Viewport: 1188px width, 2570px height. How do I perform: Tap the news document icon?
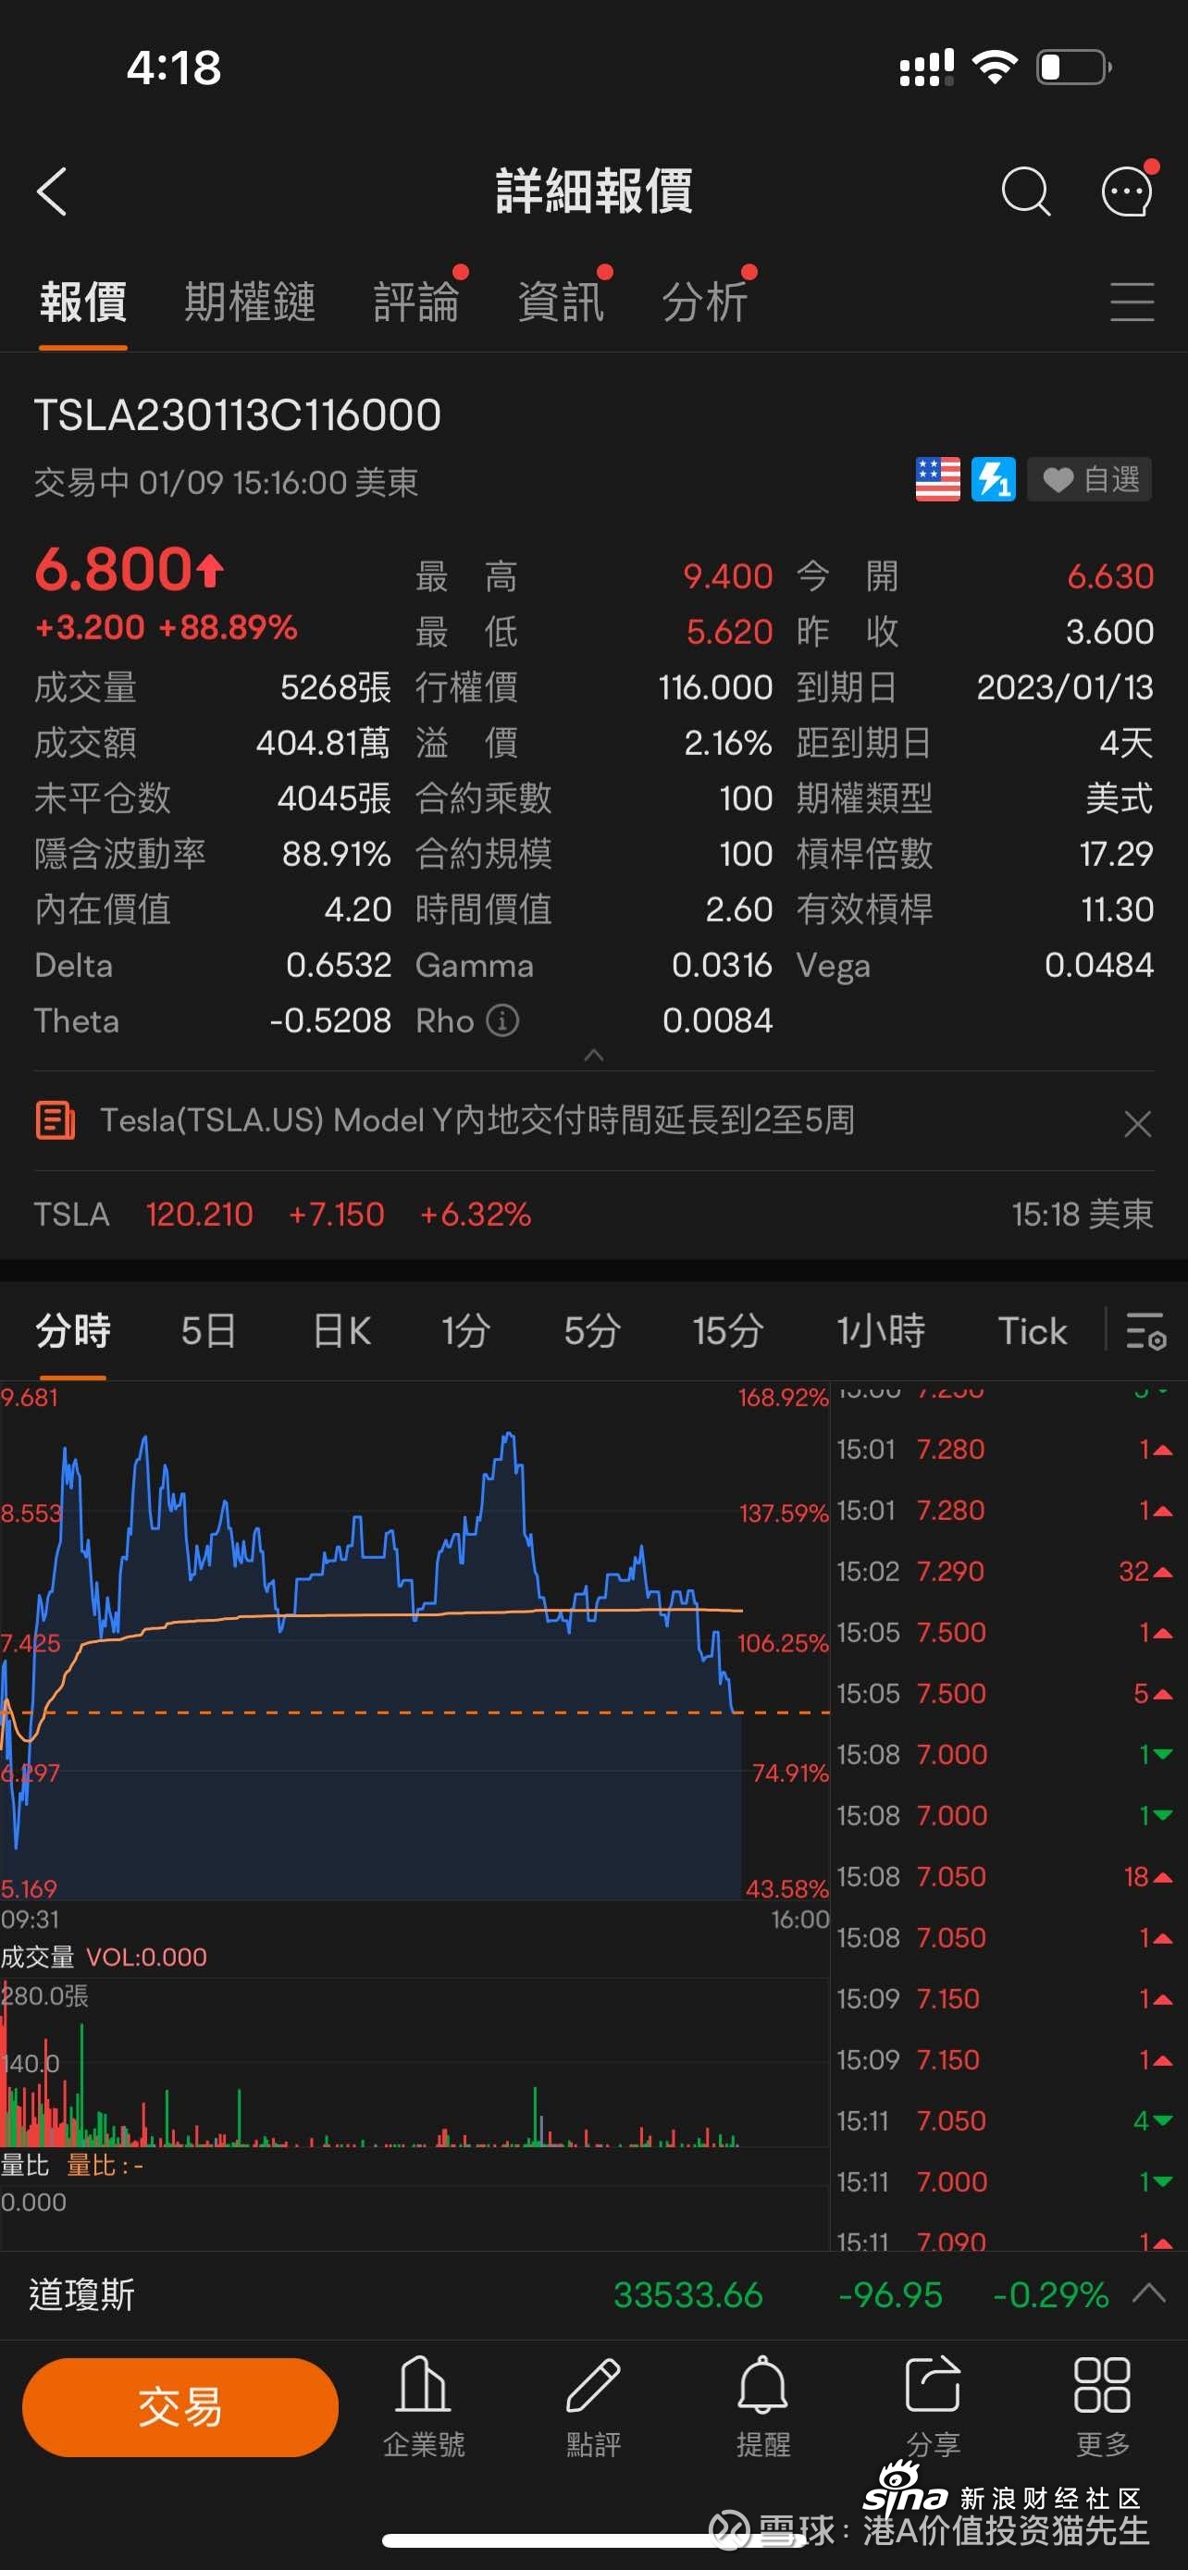(55, 1120)
